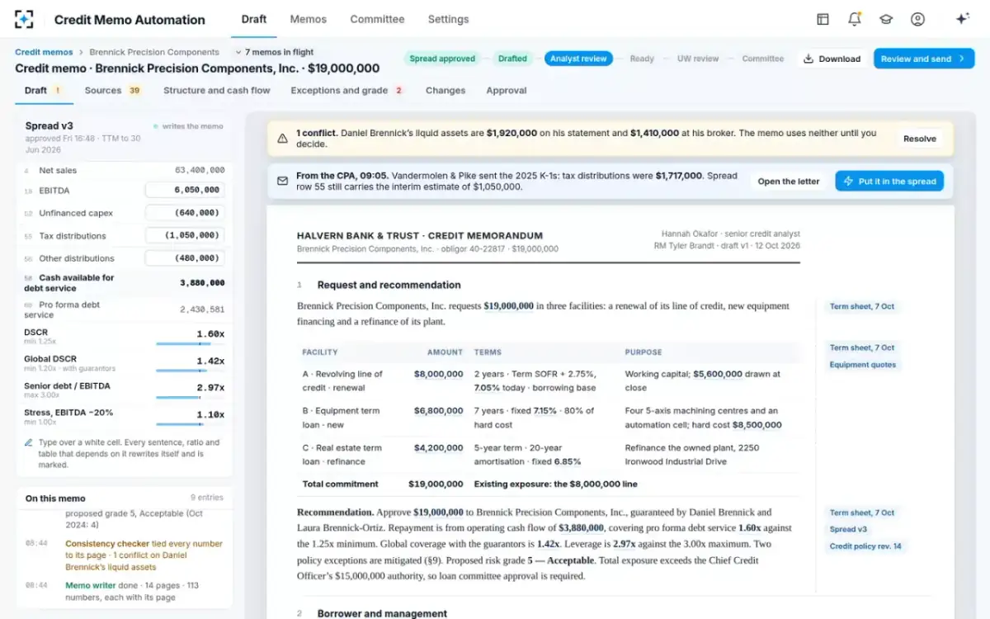Open the Credit policy rev. 14 tag
Screen dimensions: 990x619
(865, 546)
